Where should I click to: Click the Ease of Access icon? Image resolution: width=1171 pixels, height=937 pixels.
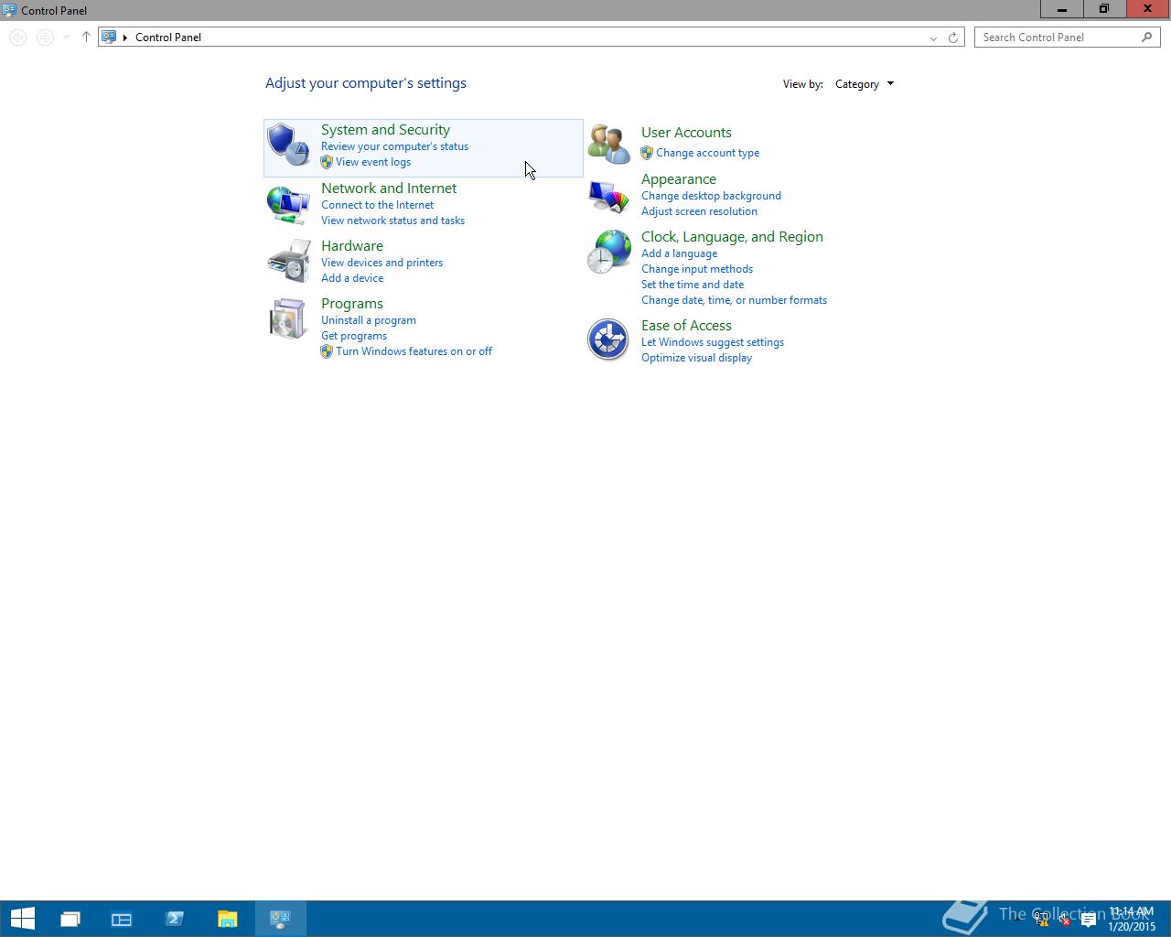pyautogui.click(x=608, y=339)
